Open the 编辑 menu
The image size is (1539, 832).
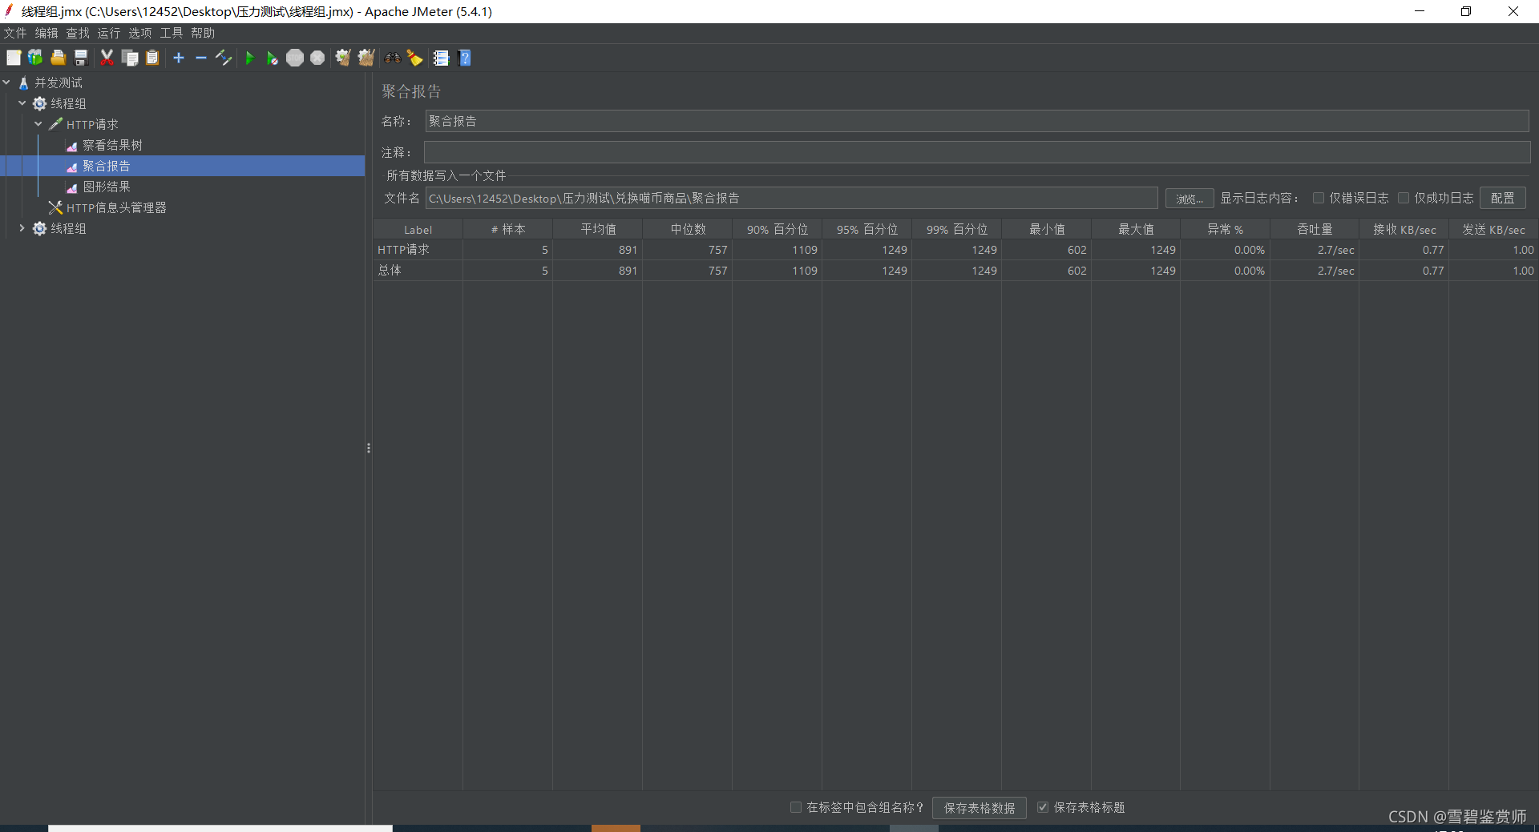pyautogui.click(x=46, y=33)
